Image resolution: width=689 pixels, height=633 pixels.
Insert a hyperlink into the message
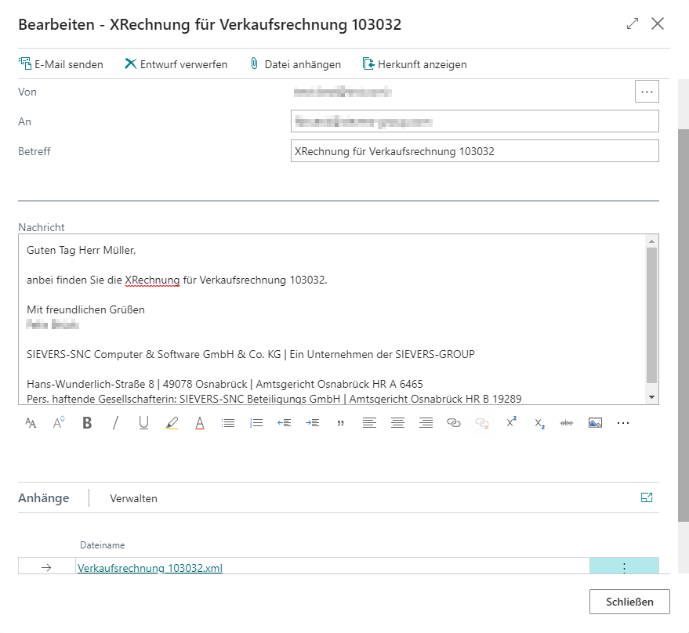454,423
